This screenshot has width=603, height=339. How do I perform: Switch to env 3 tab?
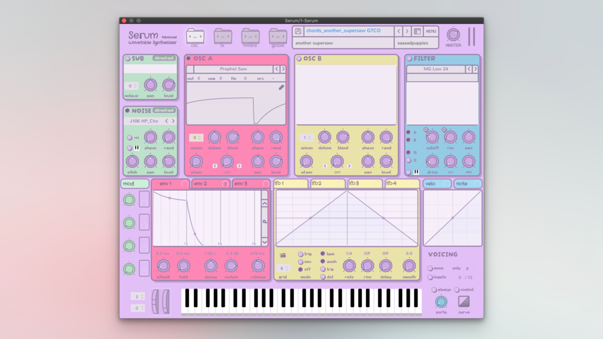[x=251, y=184]
